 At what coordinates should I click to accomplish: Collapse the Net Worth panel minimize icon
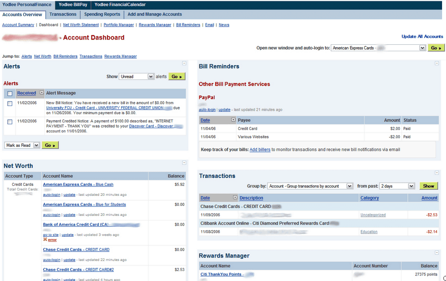(x=184, y=163)
